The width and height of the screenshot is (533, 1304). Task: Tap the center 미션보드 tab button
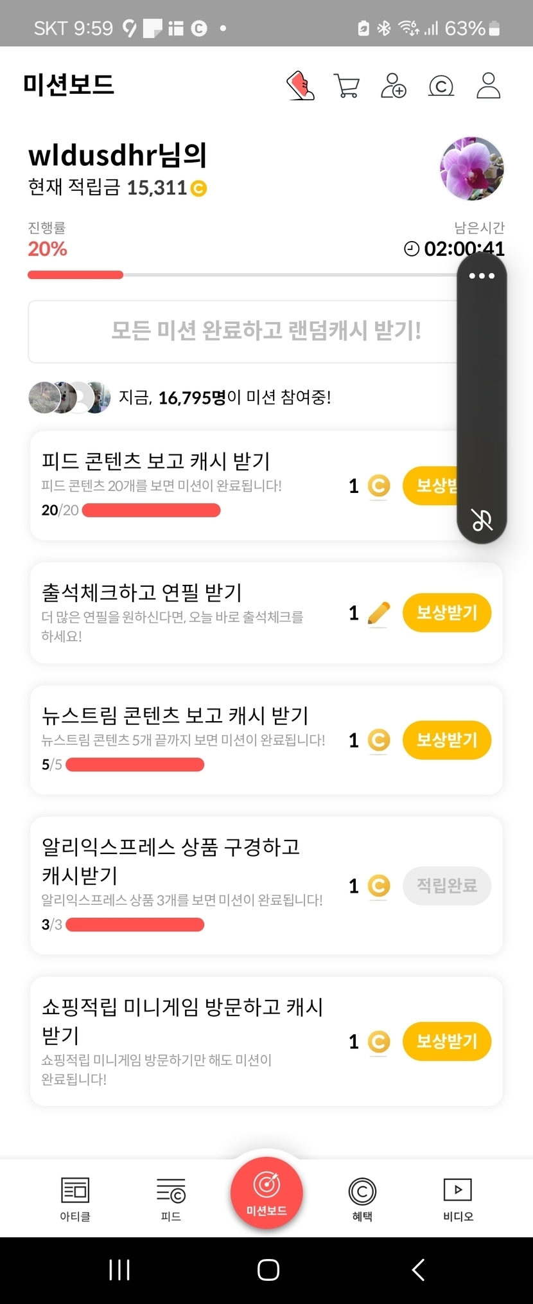pyautogui.click(x=266, y=1193)
